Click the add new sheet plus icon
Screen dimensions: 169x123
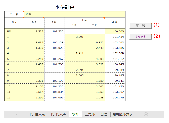pos(146,114)
